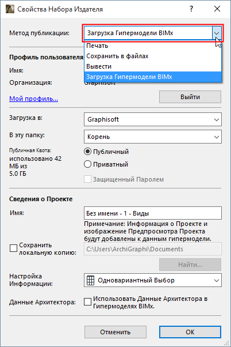Click the Данные Архитектора label
This screenshot has height=347, width=231.
point(43,302)
